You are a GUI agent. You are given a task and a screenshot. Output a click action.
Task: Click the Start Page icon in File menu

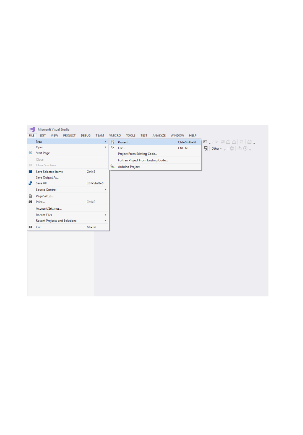click(30, 153)
